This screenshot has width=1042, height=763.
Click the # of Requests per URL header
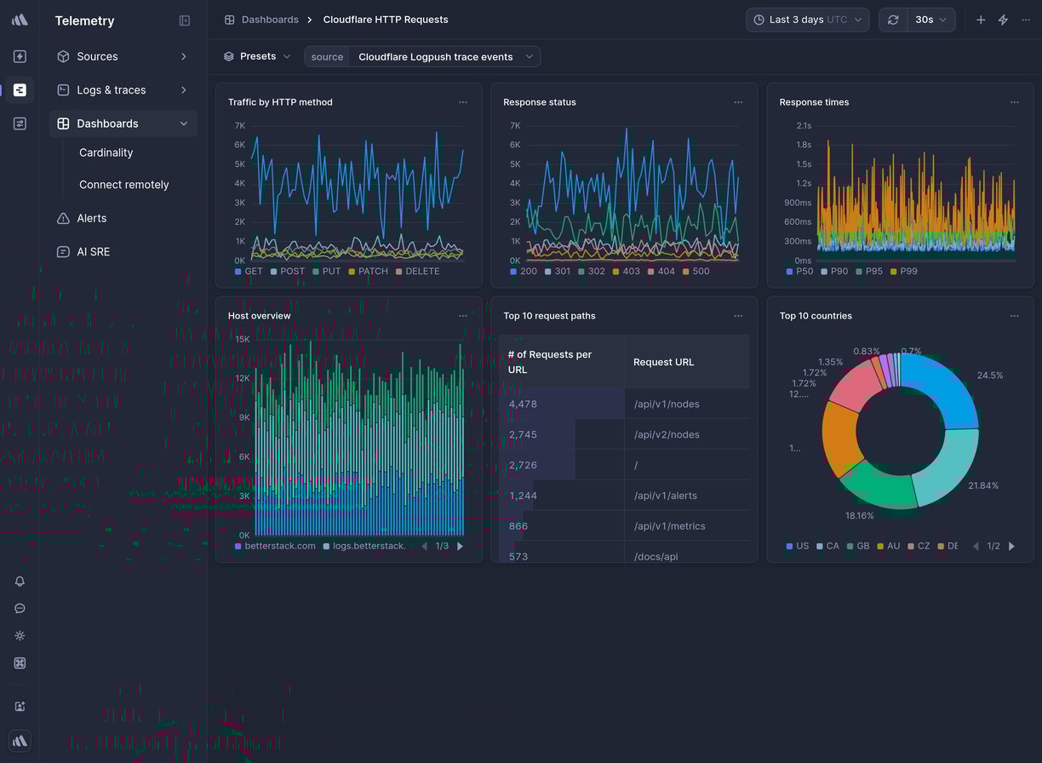point(562,362)
